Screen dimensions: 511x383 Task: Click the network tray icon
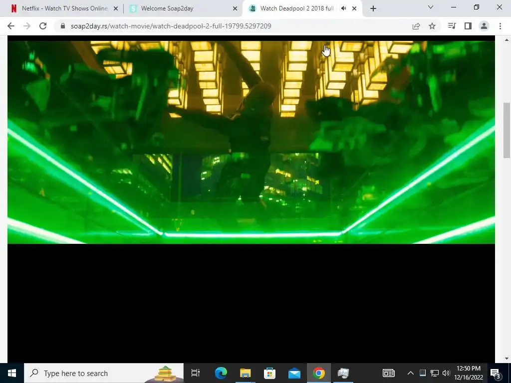click(x=435, y=373)
